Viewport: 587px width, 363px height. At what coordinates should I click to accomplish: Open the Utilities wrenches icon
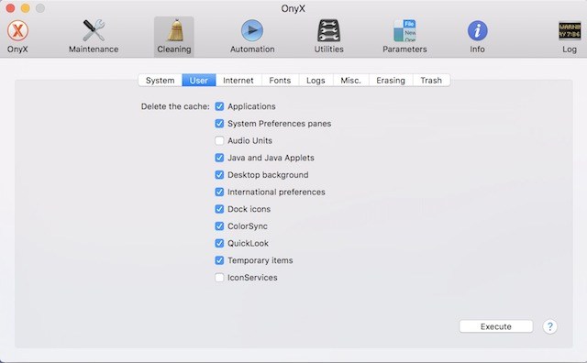click(x=328, y=30)
